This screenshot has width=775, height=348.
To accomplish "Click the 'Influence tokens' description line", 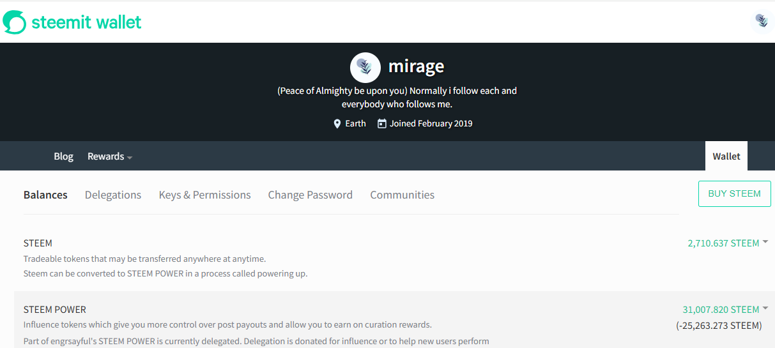I will [x=228, y=324].
